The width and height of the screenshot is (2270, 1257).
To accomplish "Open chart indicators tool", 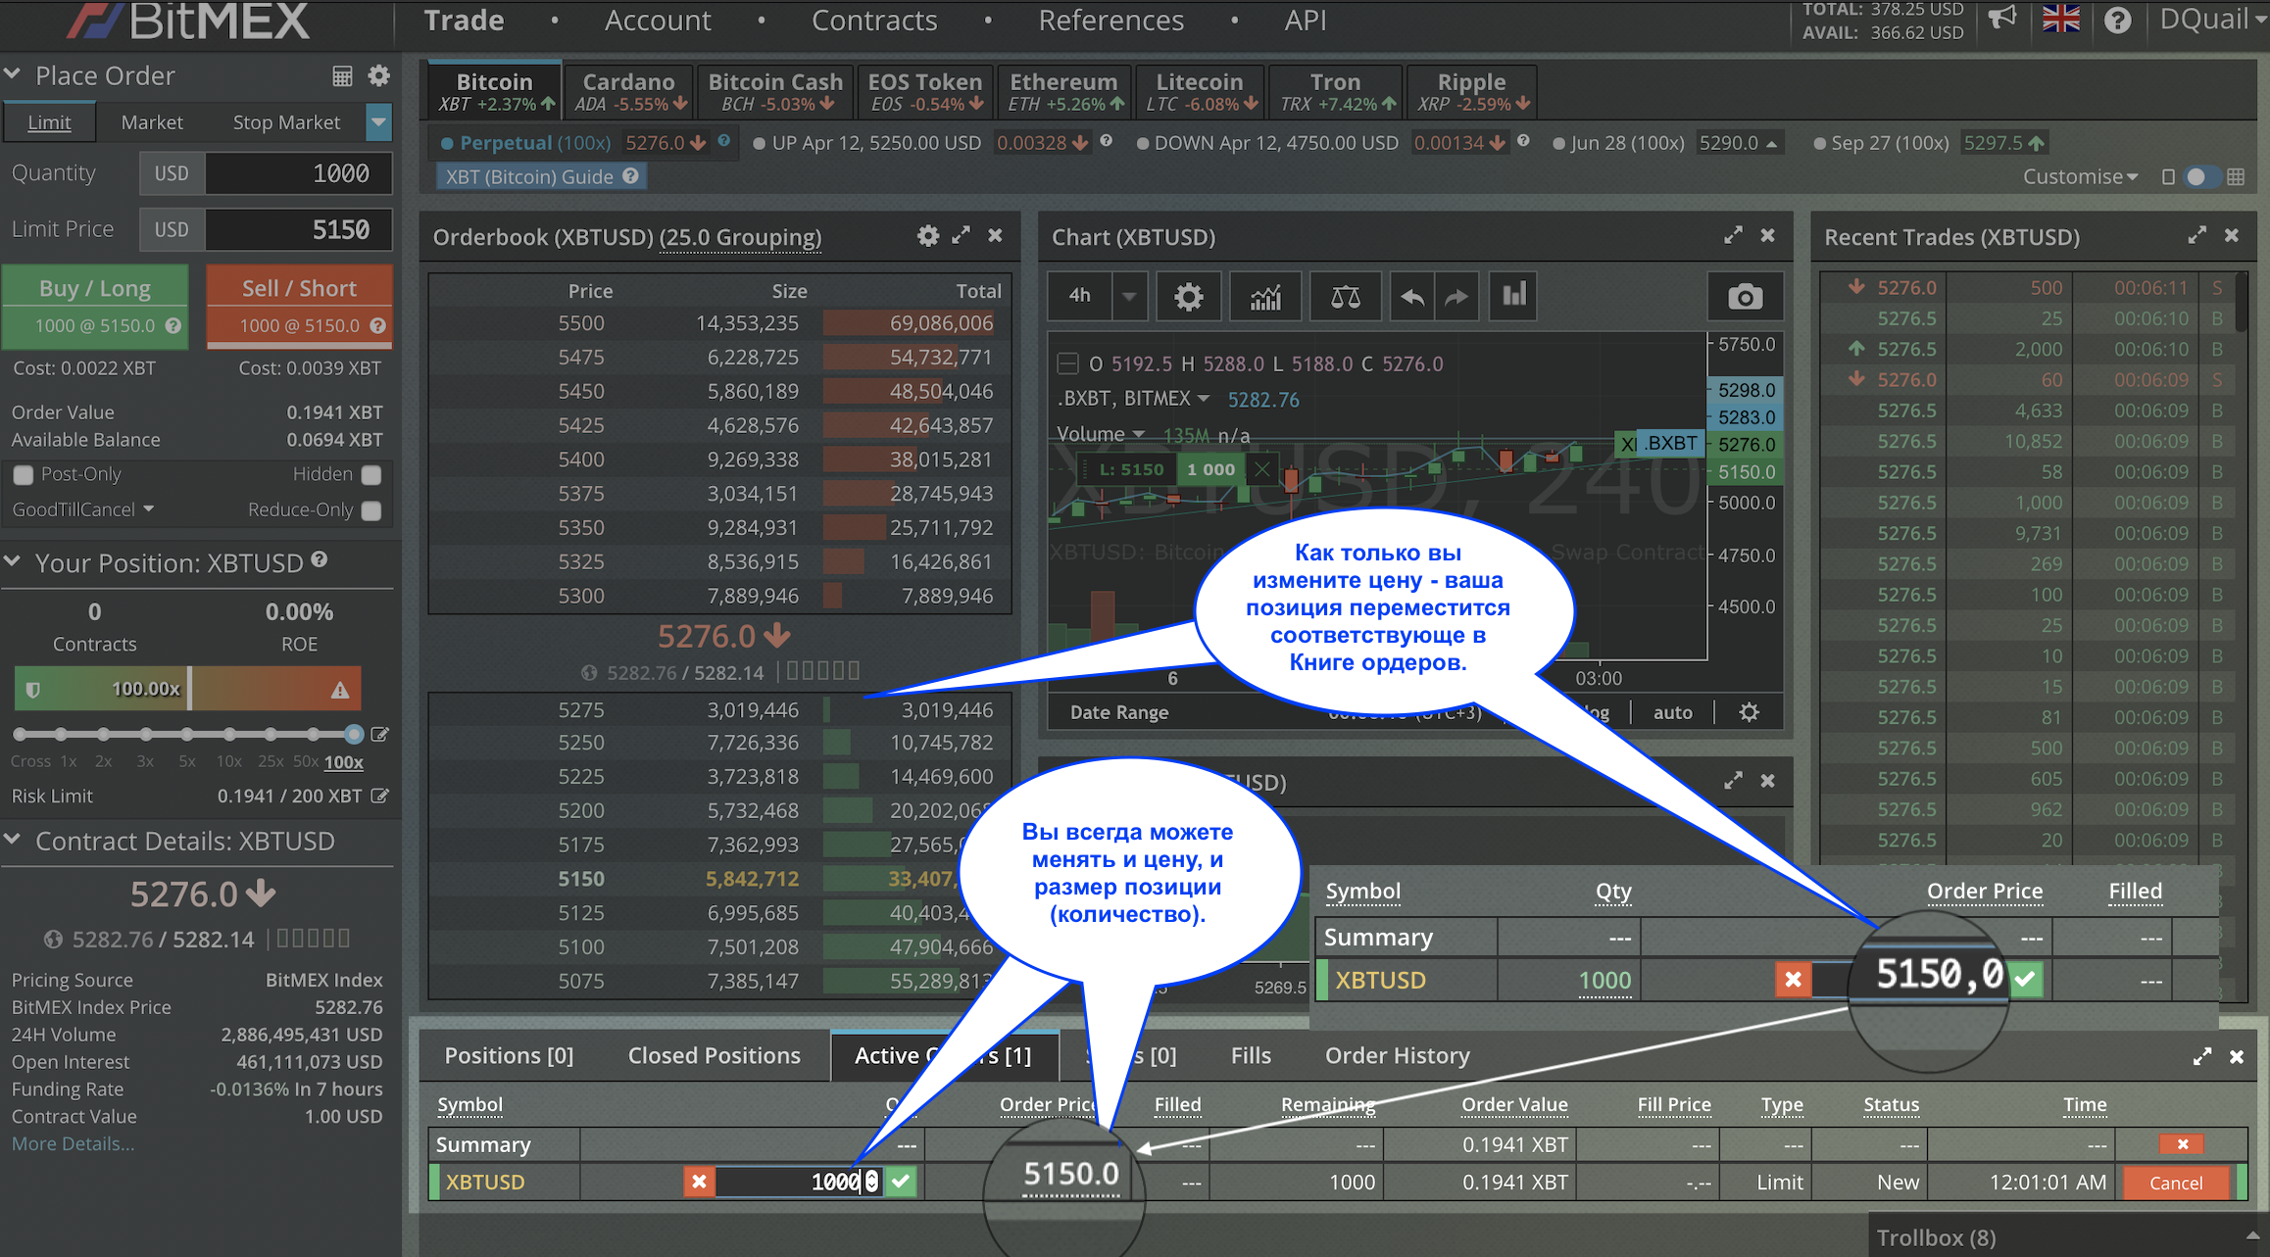I will [x=1265, y=296].
